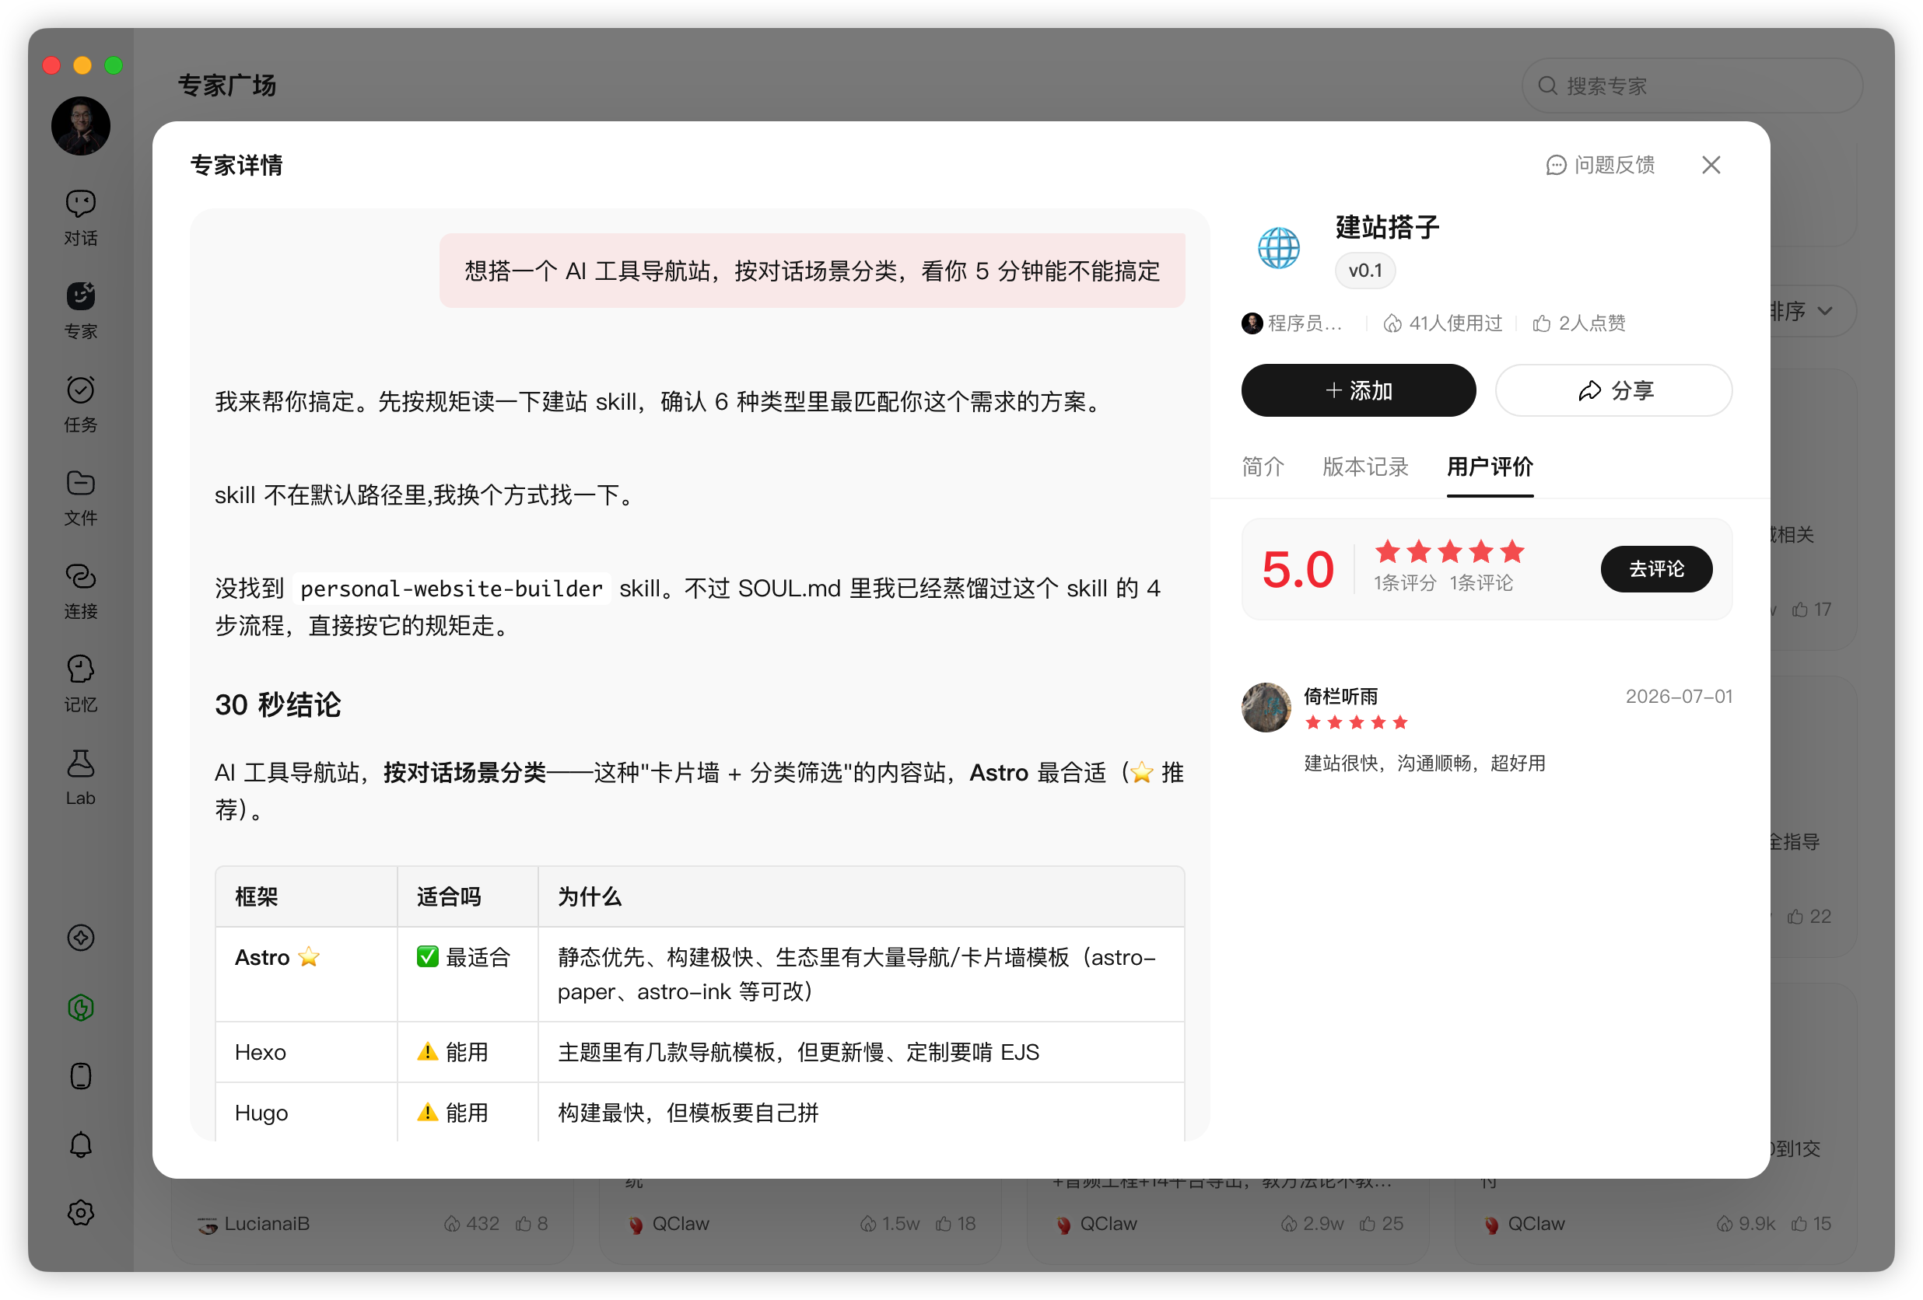The width and height of the screenshot is (1923, 1300).
Task: Click the 432 usage count on LucianaiB card
Action: tap(471, 1223)
